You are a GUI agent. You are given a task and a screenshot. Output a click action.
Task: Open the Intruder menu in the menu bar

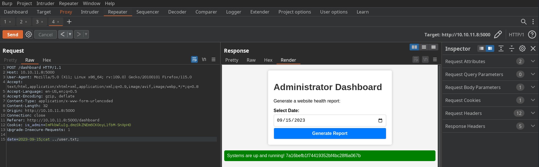tap(45, 3)
